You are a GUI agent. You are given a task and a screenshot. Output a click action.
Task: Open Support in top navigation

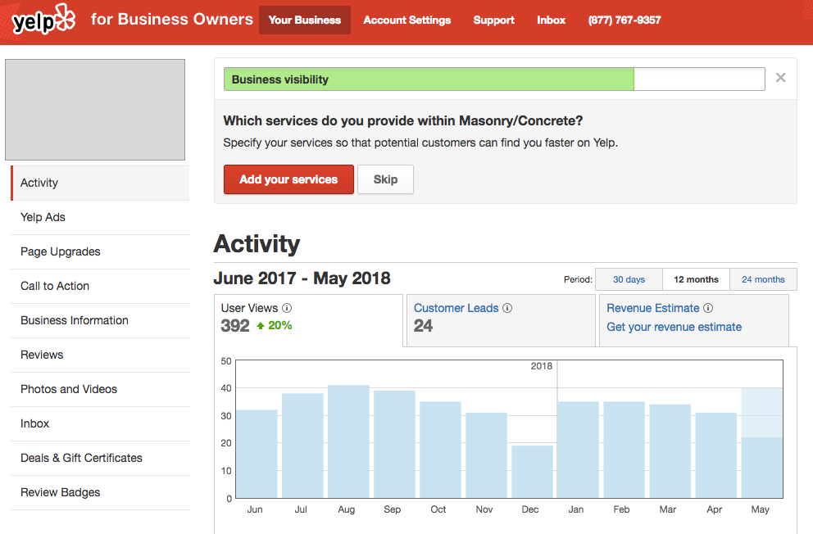coord(493,20)
